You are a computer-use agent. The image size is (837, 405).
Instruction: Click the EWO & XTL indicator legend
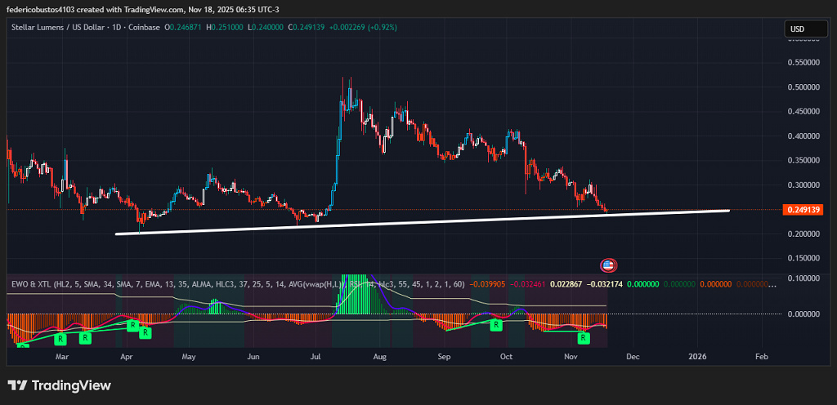coord(238,285)
